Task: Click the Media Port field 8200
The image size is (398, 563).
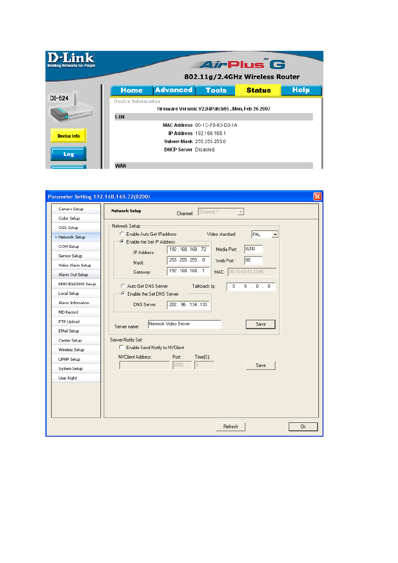Action: (253, 249)
